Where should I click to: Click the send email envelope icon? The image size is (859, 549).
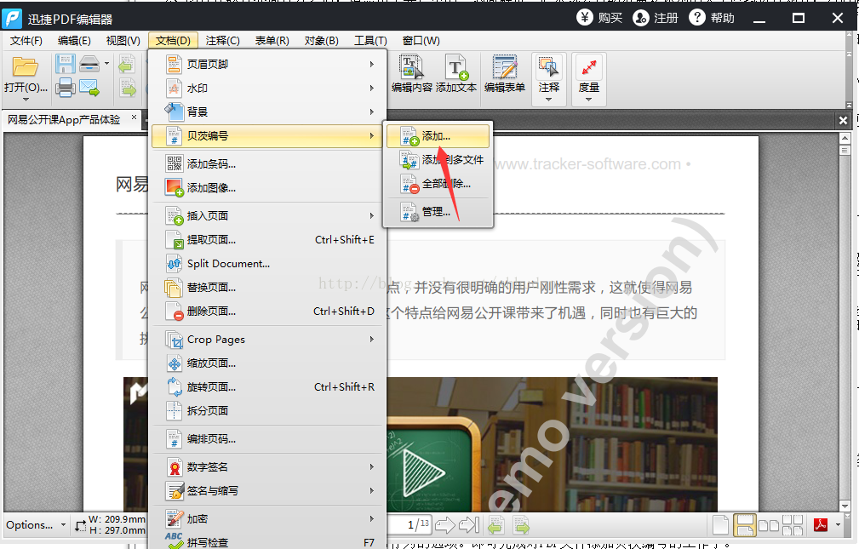89,88
